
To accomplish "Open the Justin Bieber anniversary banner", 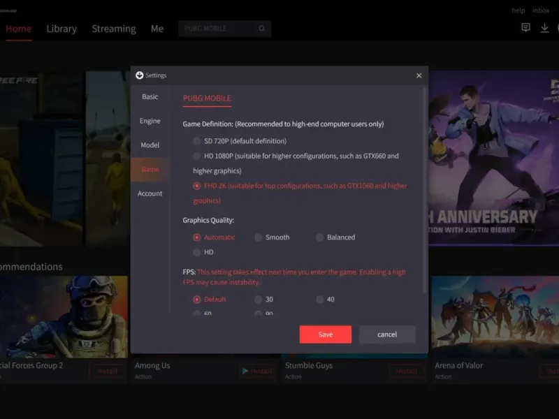I will 494,159.
